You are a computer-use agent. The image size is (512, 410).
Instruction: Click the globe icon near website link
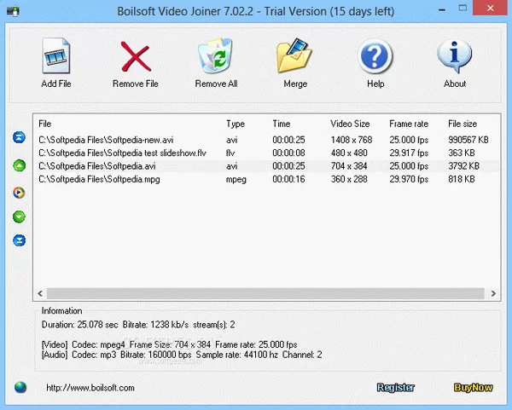(x=20, y=388)
